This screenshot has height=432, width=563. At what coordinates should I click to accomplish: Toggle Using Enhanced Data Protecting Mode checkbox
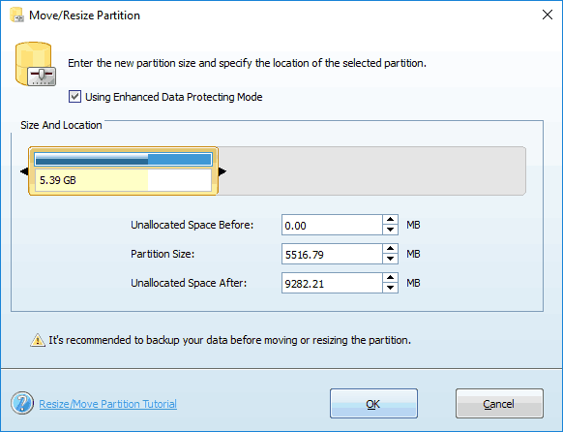pos(74,97)
